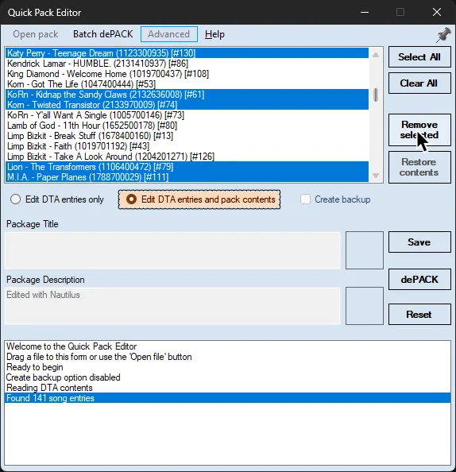Open the Open pack menu
Viewport: 456px width, 472px height.
tap(36, 34)
